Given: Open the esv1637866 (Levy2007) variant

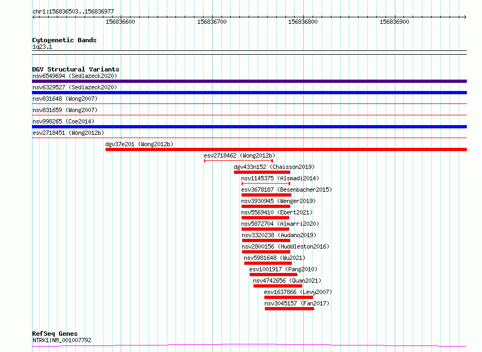Looking at the screenshot, I should 289,297.
